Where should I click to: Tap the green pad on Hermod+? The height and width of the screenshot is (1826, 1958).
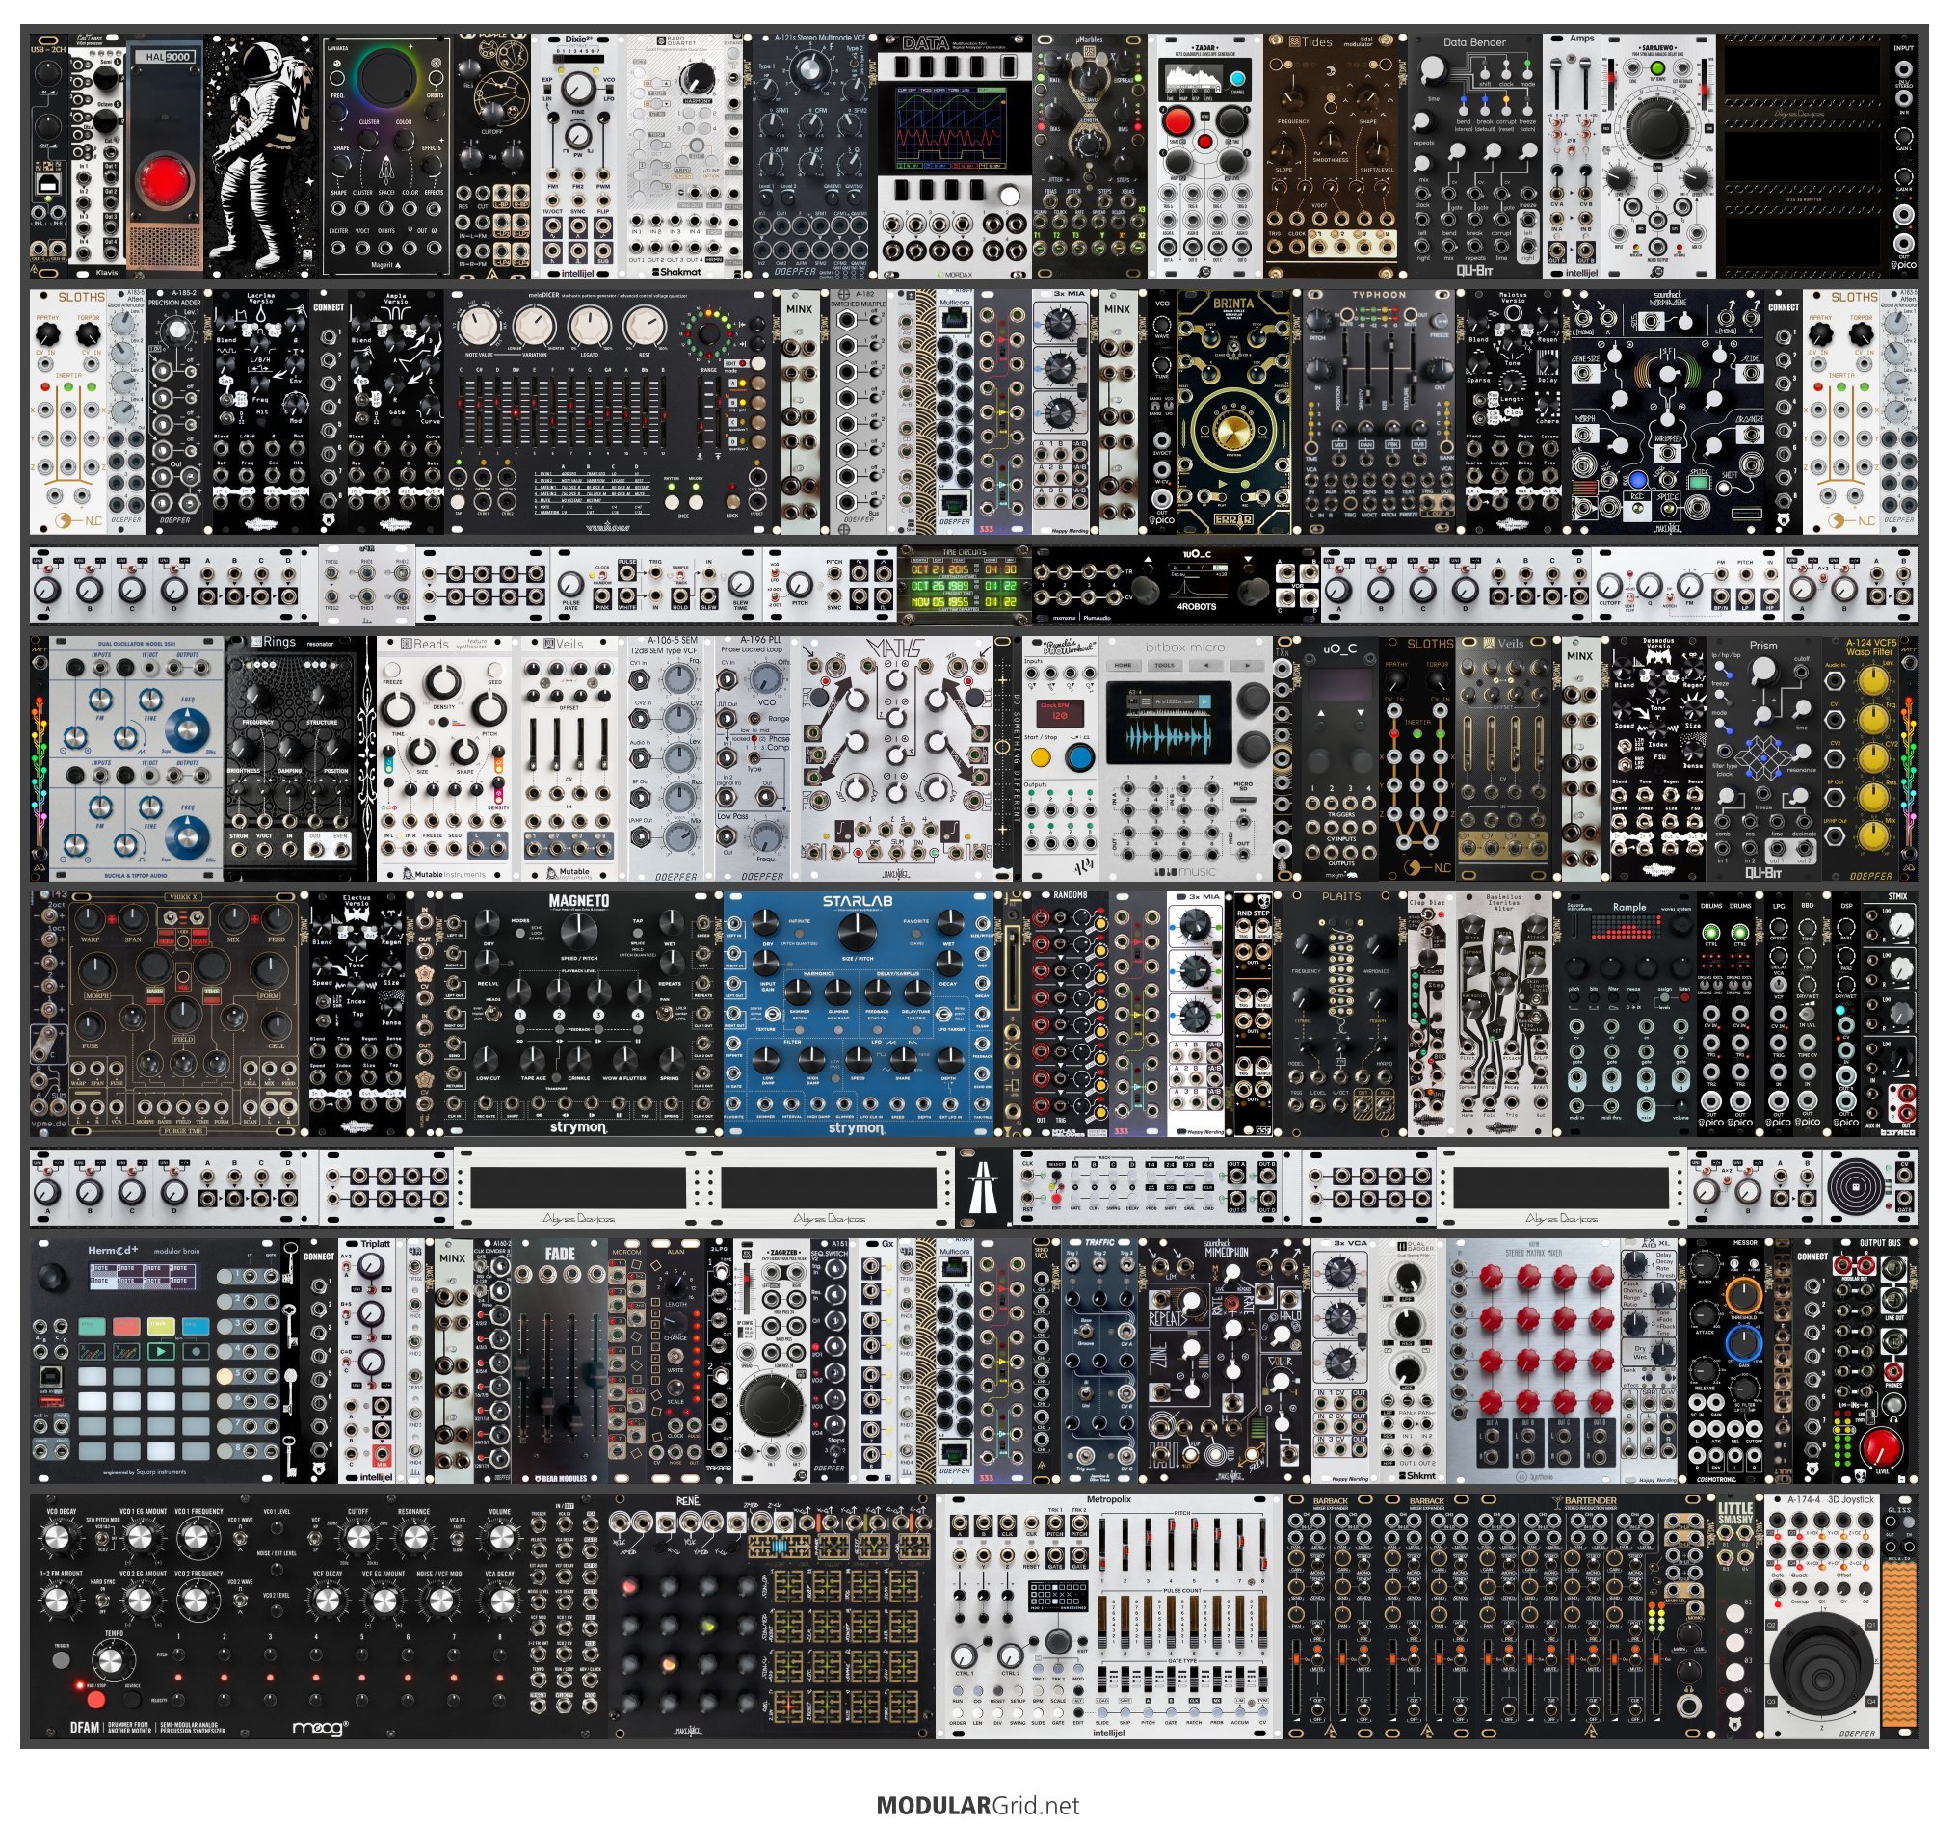(93, 1327)
